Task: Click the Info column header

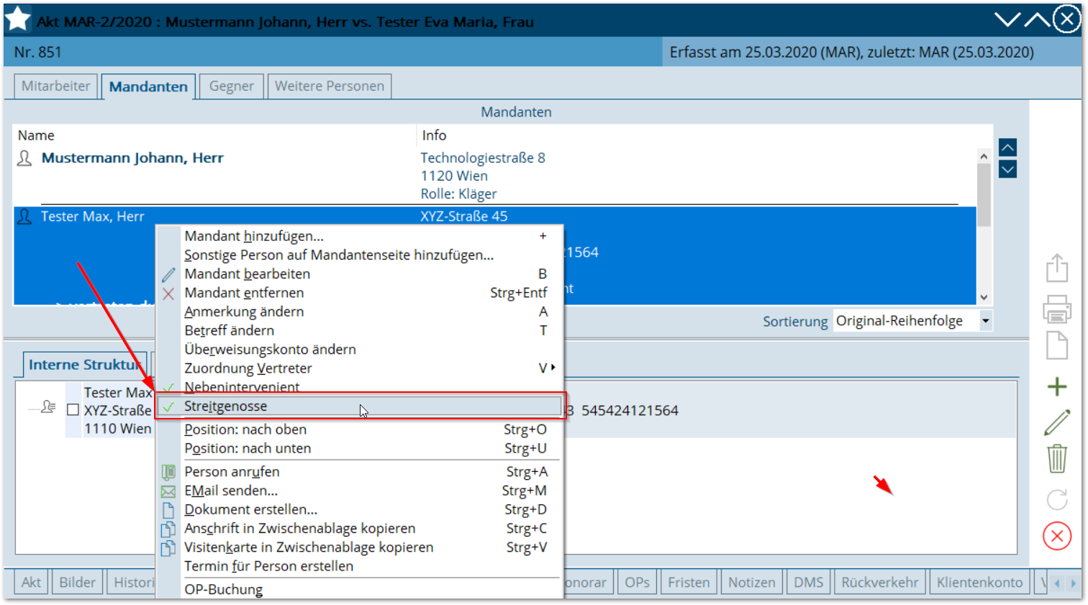Action: [x=705, y=135]
